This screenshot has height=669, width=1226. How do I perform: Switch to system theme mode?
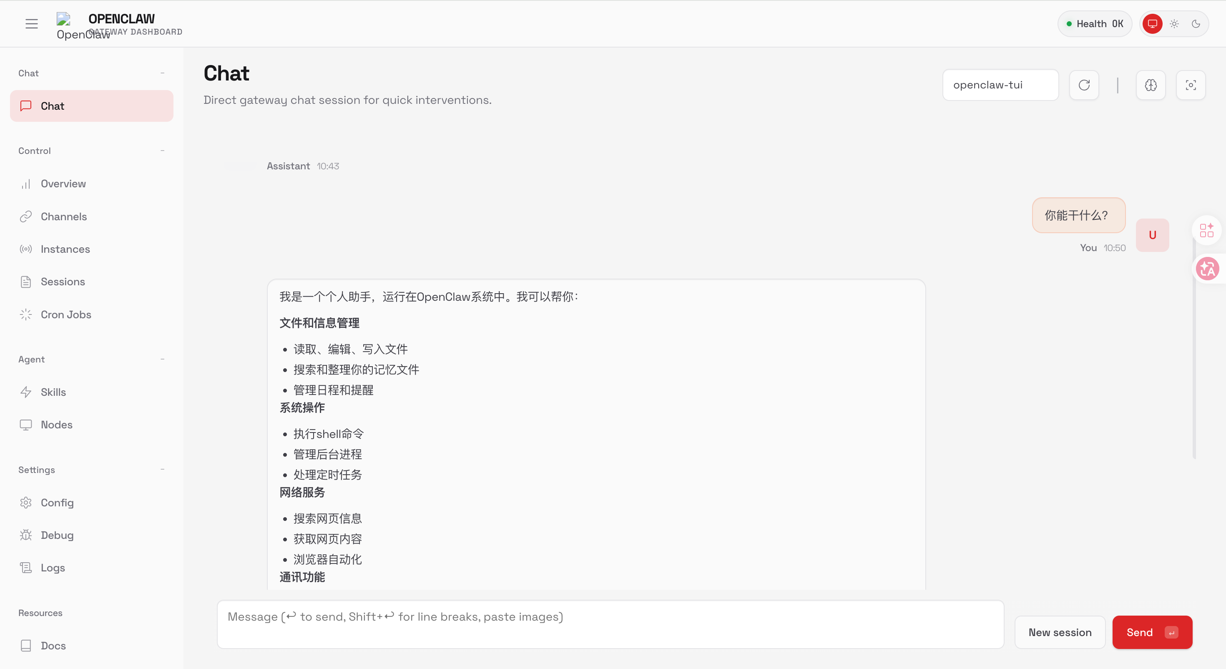tap(1152, 24)
